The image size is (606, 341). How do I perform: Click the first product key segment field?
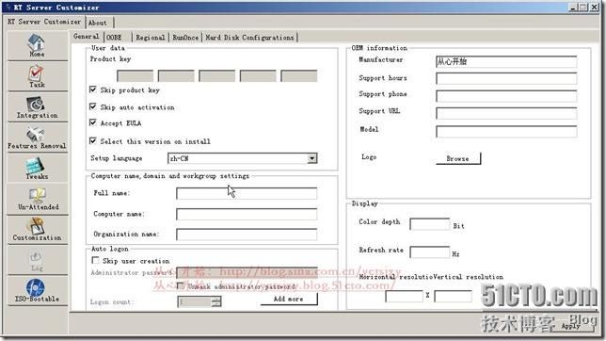[135, 76]
